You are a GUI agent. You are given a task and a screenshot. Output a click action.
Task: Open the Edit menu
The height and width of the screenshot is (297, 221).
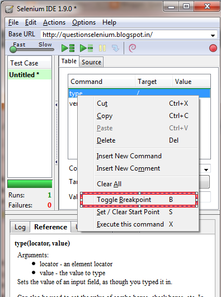(31, 22)
